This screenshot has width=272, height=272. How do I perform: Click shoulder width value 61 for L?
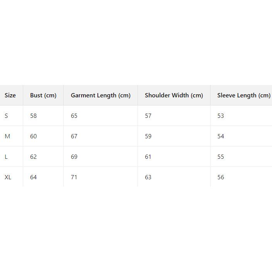click(x=148, y=157)
